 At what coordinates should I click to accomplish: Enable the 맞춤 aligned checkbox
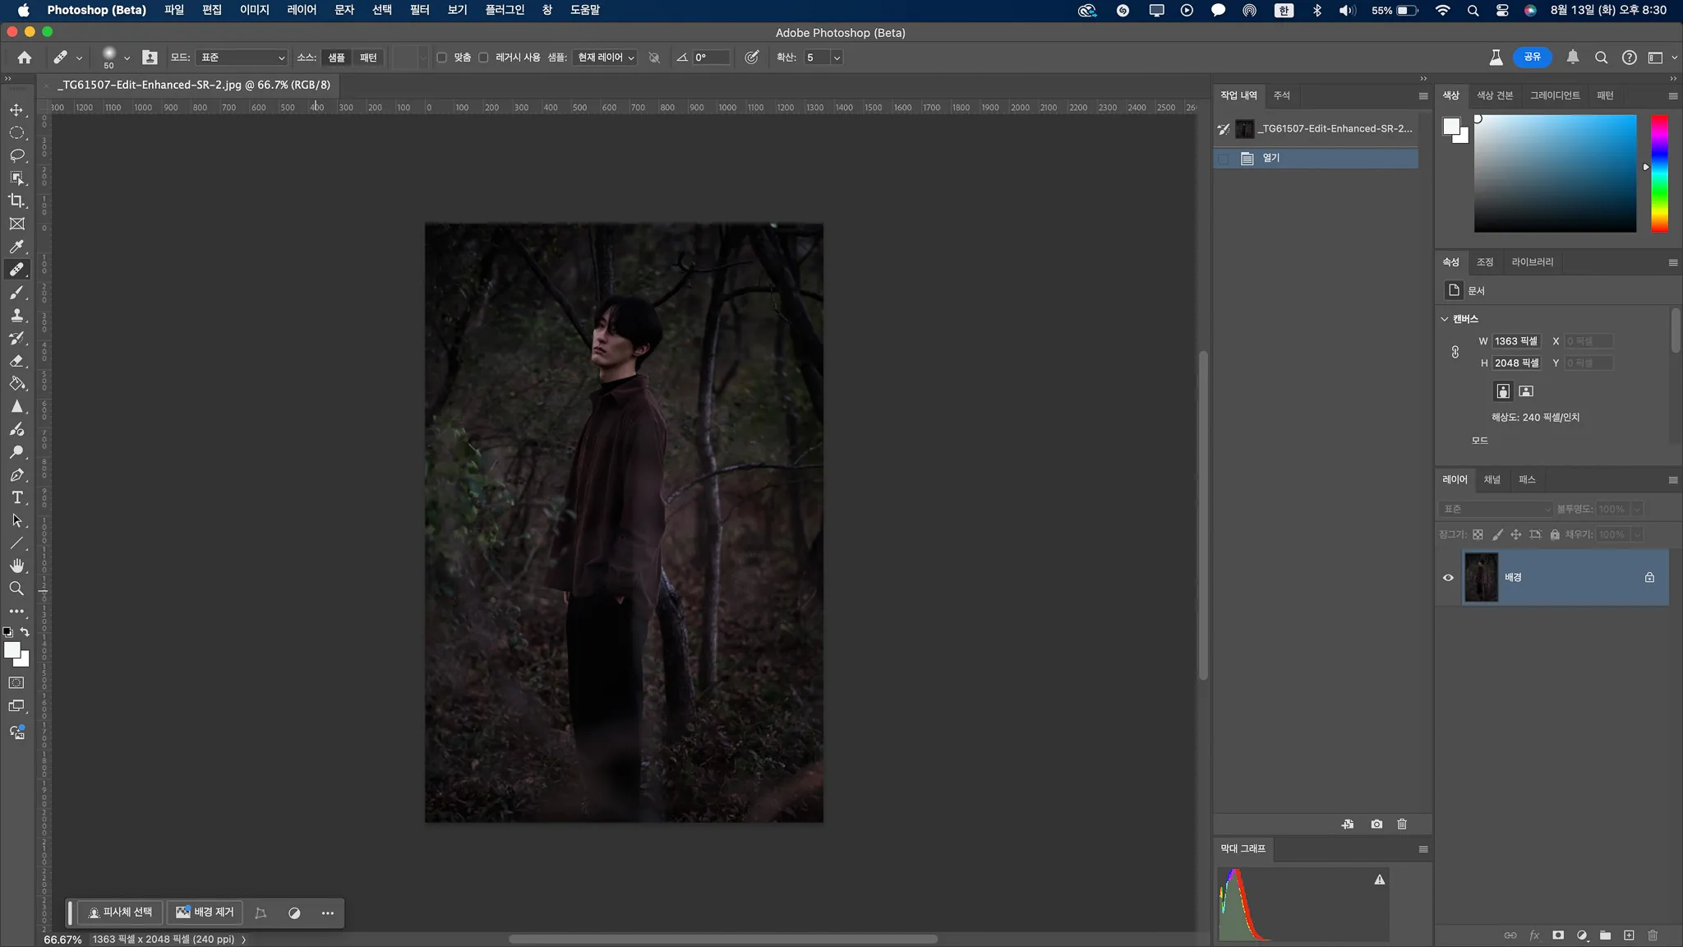442,58
